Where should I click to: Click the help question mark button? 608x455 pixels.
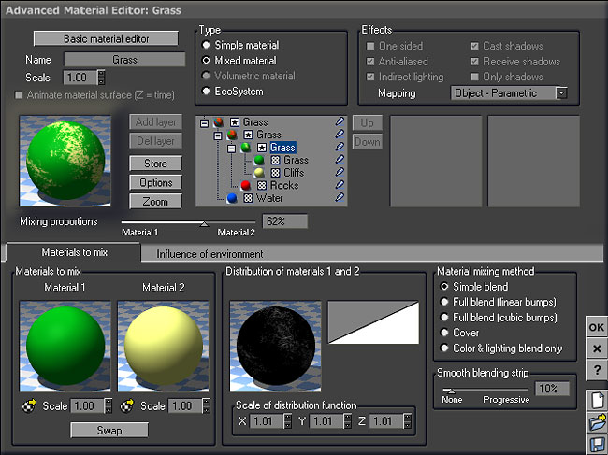coord(596,369)
